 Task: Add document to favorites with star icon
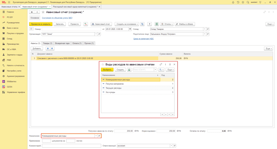point(43,12)
